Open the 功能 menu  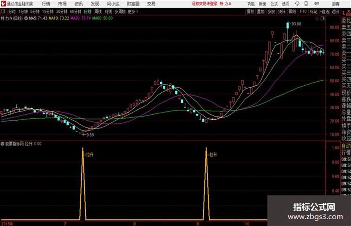click(251, 4)
